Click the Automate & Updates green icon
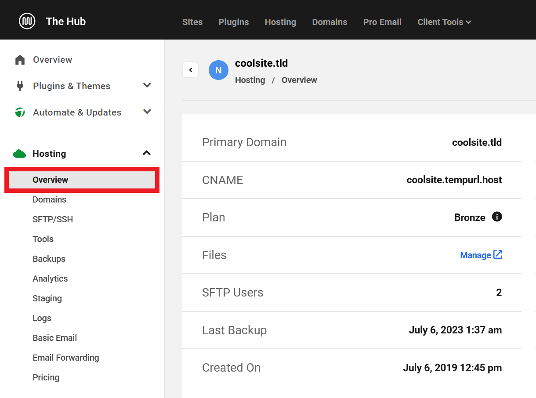 (x=20, y=112)
